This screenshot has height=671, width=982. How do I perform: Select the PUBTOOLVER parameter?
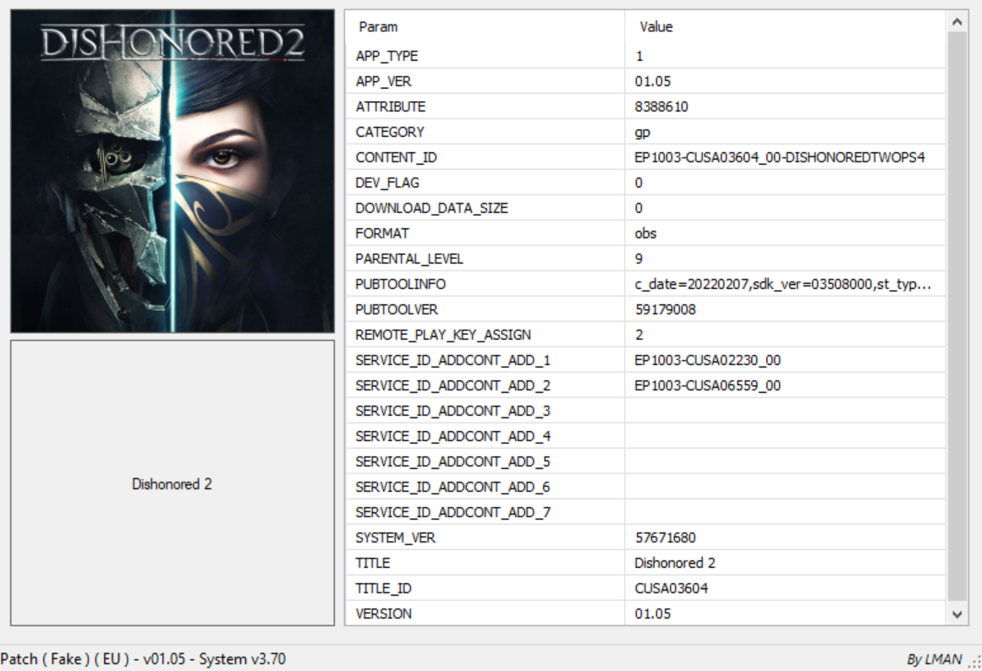point(397,310)
